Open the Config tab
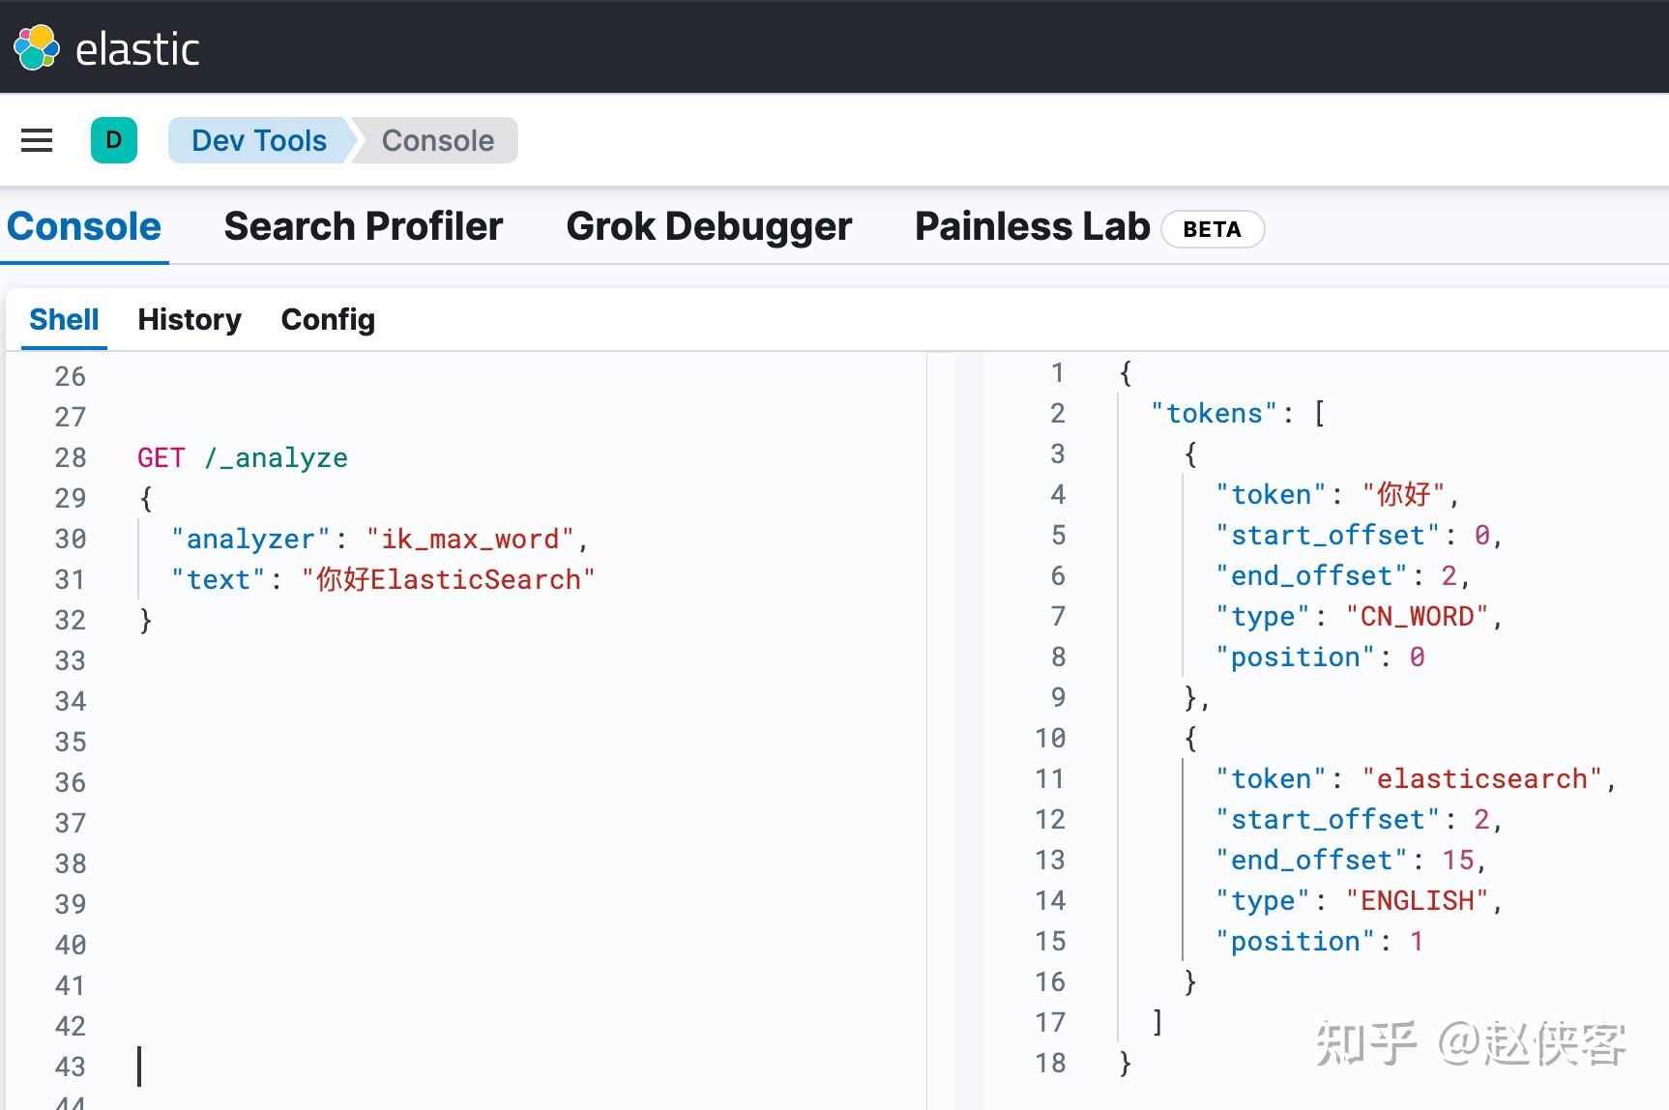Viewport: 1669px width, 1110px height. [328, 319]
